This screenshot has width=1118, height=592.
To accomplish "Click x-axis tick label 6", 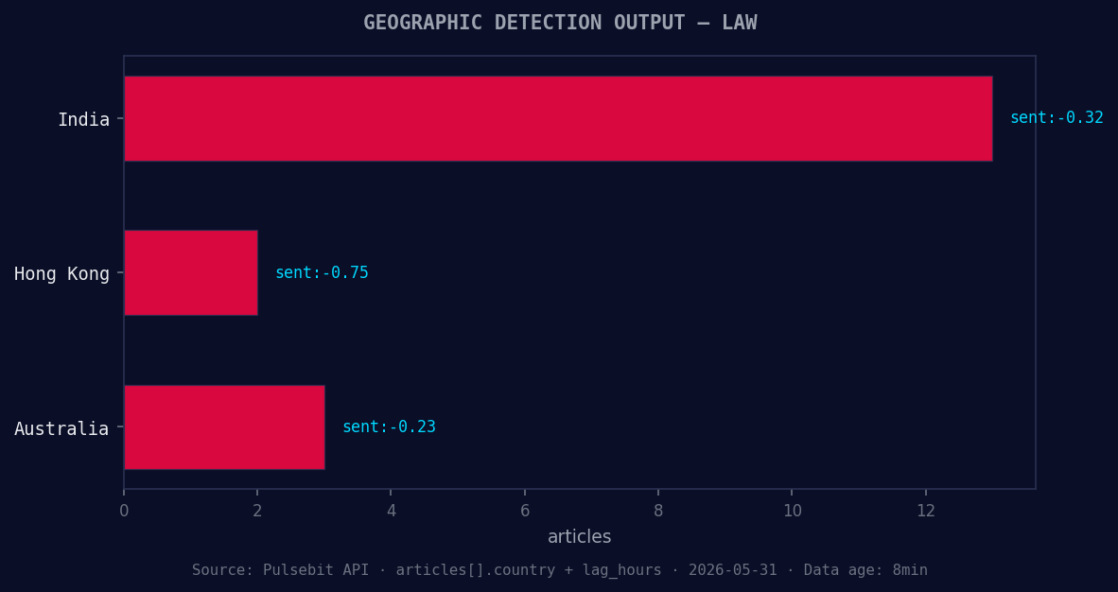I will pos(525,511).
